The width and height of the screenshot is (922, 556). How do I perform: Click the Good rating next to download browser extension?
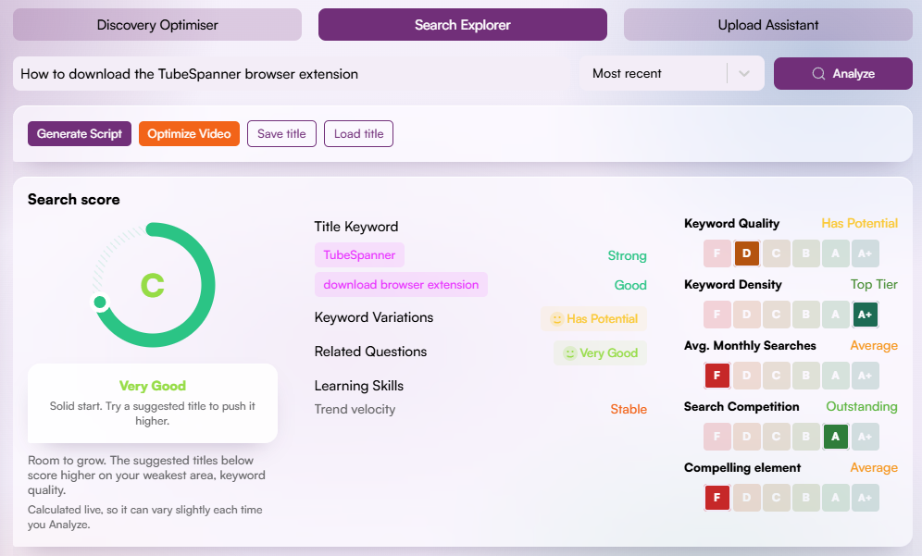point(630,285)
